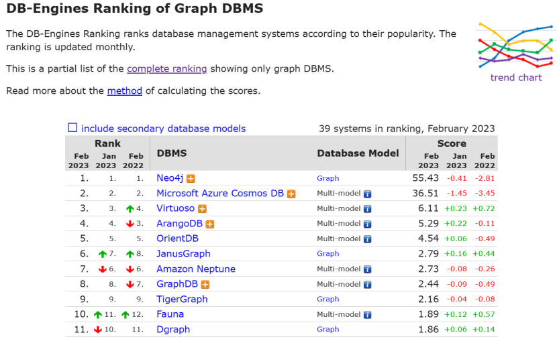This screenshot has height=339, width=557.
Task: Click the +0.72 yearly change for Virtuoso
Action: 483,208
